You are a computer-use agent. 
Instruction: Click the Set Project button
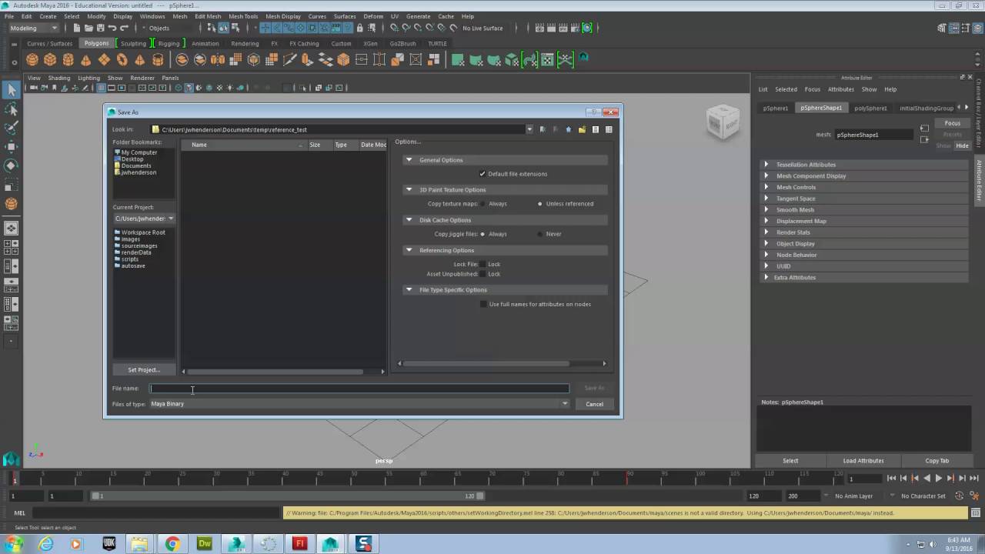[x=144, y=370]
